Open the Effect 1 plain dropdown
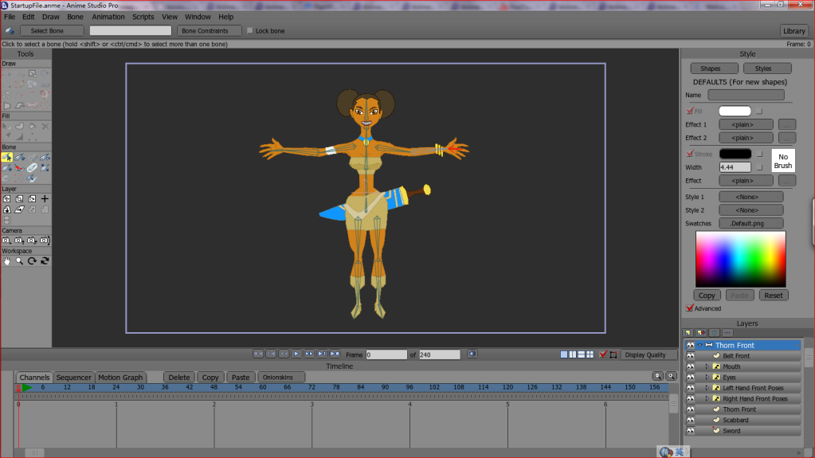This screenshot has width=815, height=458. (746, 125)
